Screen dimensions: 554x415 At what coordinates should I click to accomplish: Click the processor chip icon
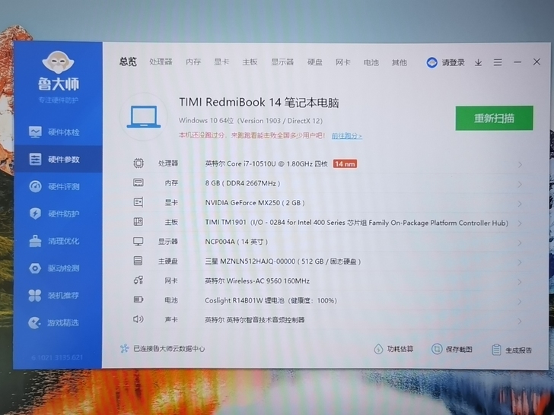click(x=138, y=163)
